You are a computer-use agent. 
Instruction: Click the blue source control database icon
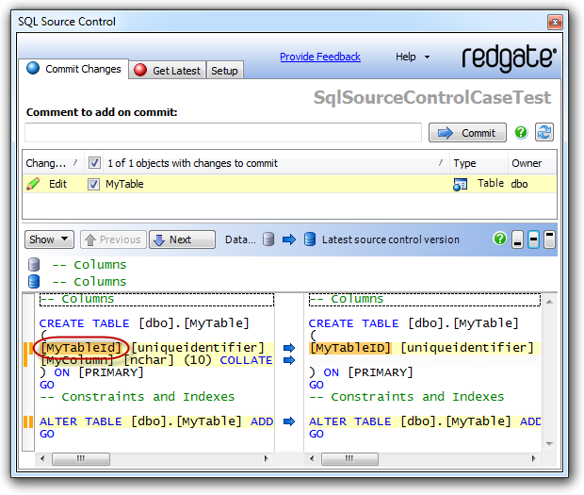(310, 239)
